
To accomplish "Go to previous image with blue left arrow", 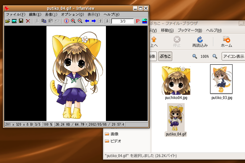I will tap(87, 21).
